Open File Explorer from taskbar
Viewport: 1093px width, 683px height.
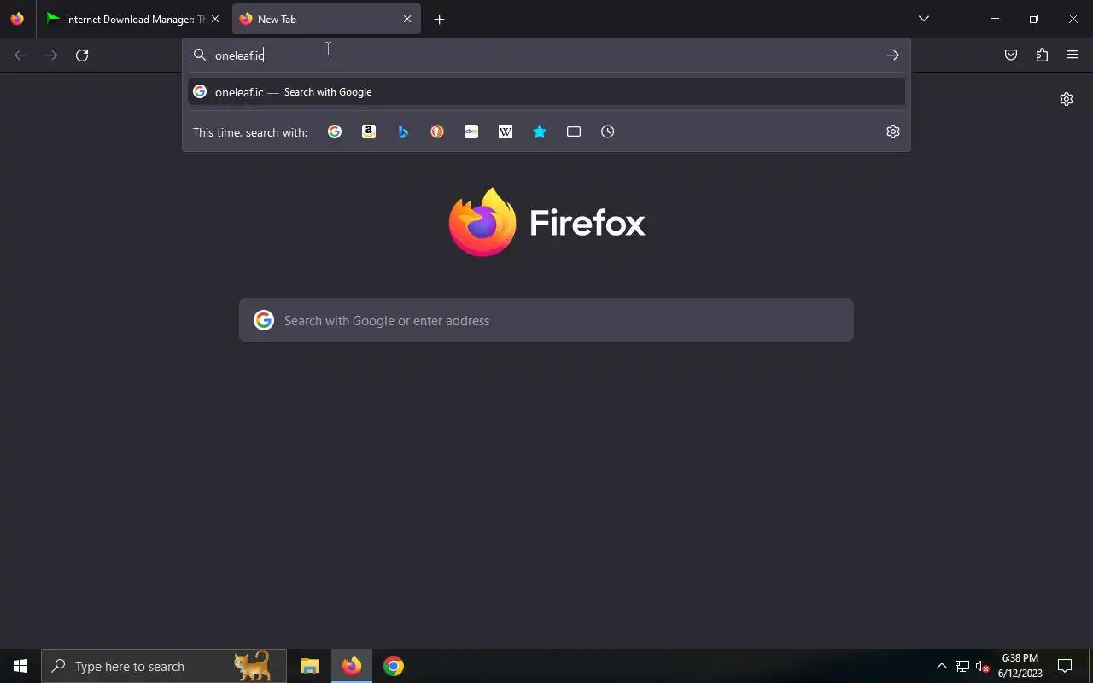309,666
